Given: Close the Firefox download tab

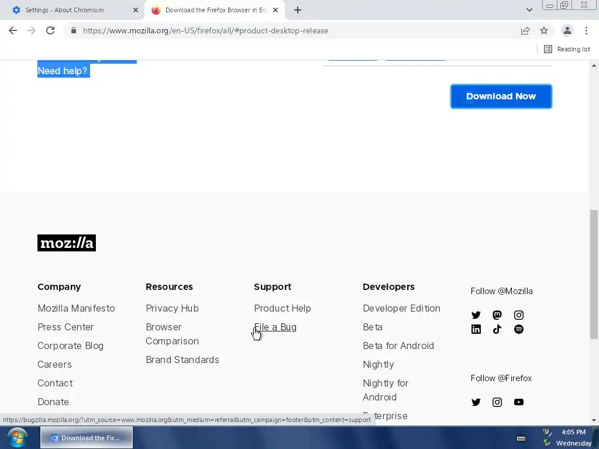Looking at the screenshot, I should 276,11.
